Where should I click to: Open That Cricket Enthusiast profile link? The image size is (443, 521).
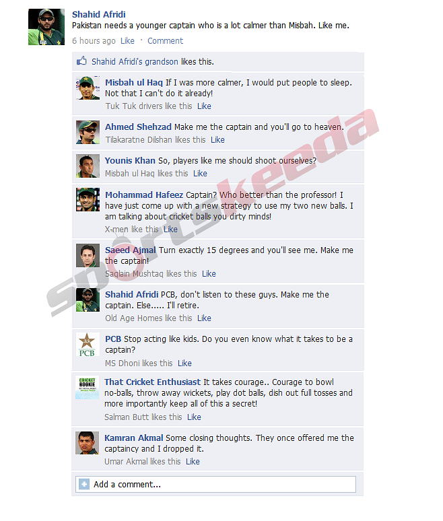coord(153,382)
